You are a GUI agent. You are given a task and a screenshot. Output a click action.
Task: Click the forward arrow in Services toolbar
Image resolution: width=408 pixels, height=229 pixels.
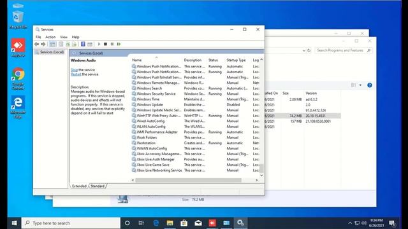pos(43,44)
